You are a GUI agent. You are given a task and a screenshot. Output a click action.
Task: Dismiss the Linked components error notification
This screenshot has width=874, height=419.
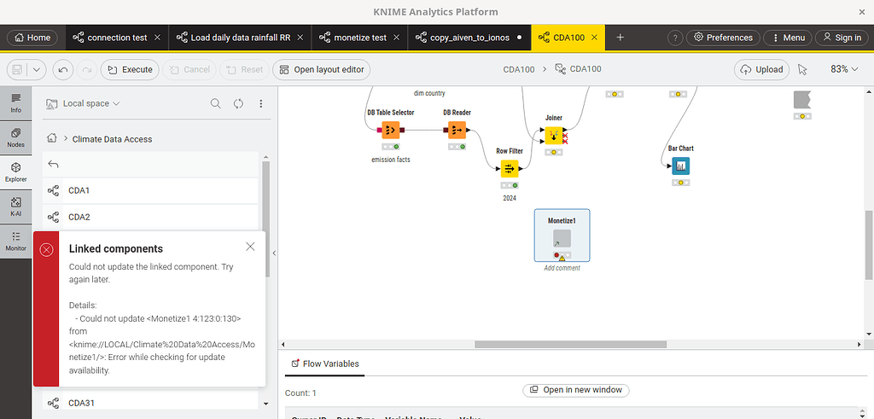click(250, 247)
